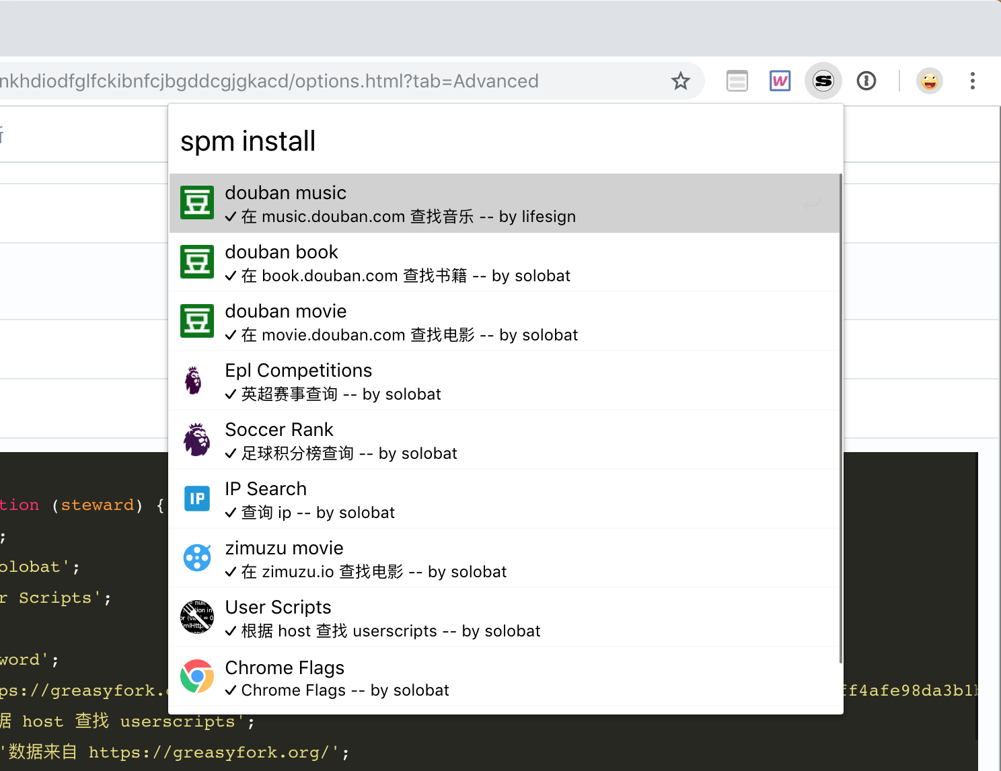
Task: Click the Epl Competitions lion icon
Action: click(x=194, y=380)
